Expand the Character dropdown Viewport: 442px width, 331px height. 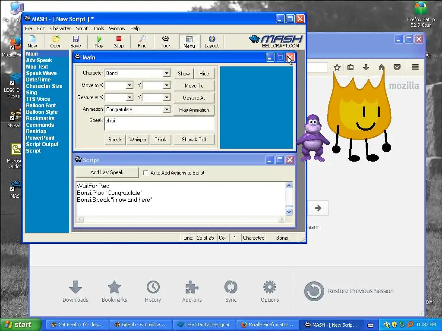click(x=167, y=73)
